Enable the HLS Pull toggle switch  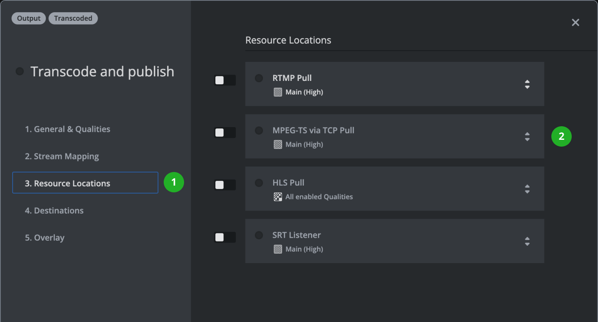coord(225,185)
